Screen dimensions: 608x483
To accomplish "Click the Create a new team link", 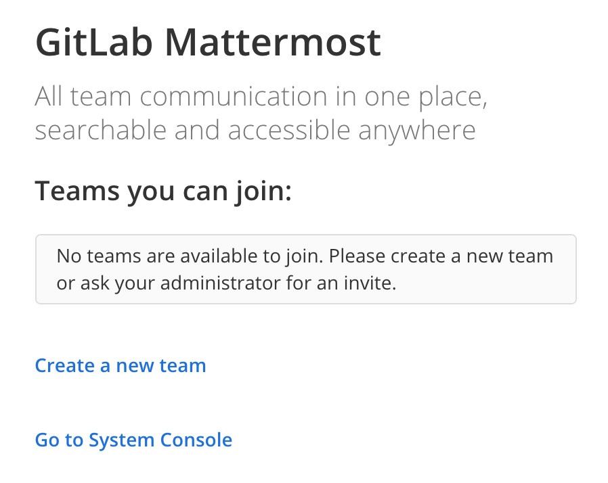I will (x=121, y=366).
